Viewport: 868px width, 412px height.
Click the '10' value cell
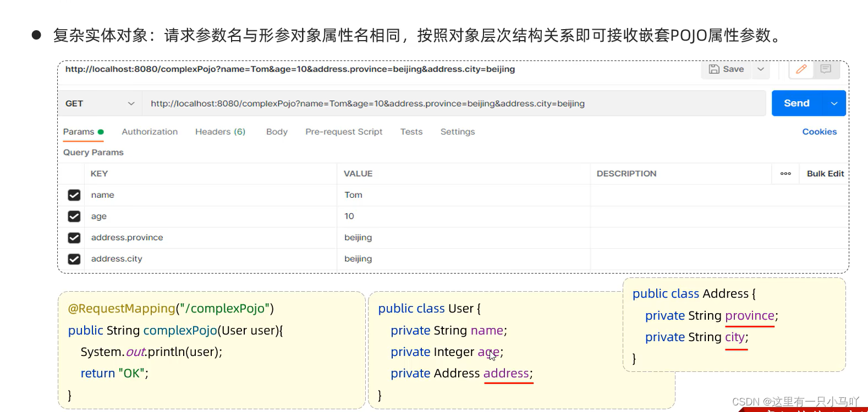(x=464, y=216)
